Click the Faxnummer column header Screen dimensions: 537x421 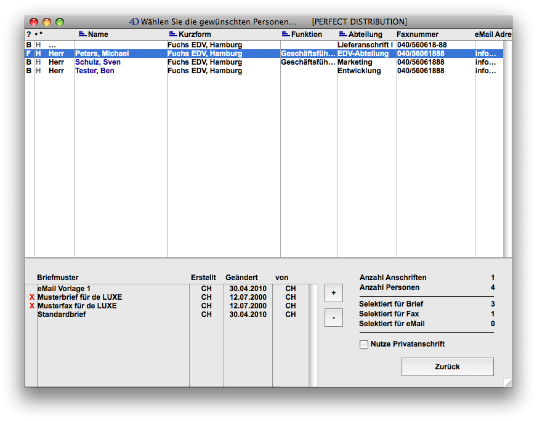(x=417, y=34)
